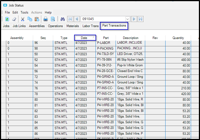Switch to the Job Links tab
This screenshot has width=200, height=140.
tap(19, 26)
